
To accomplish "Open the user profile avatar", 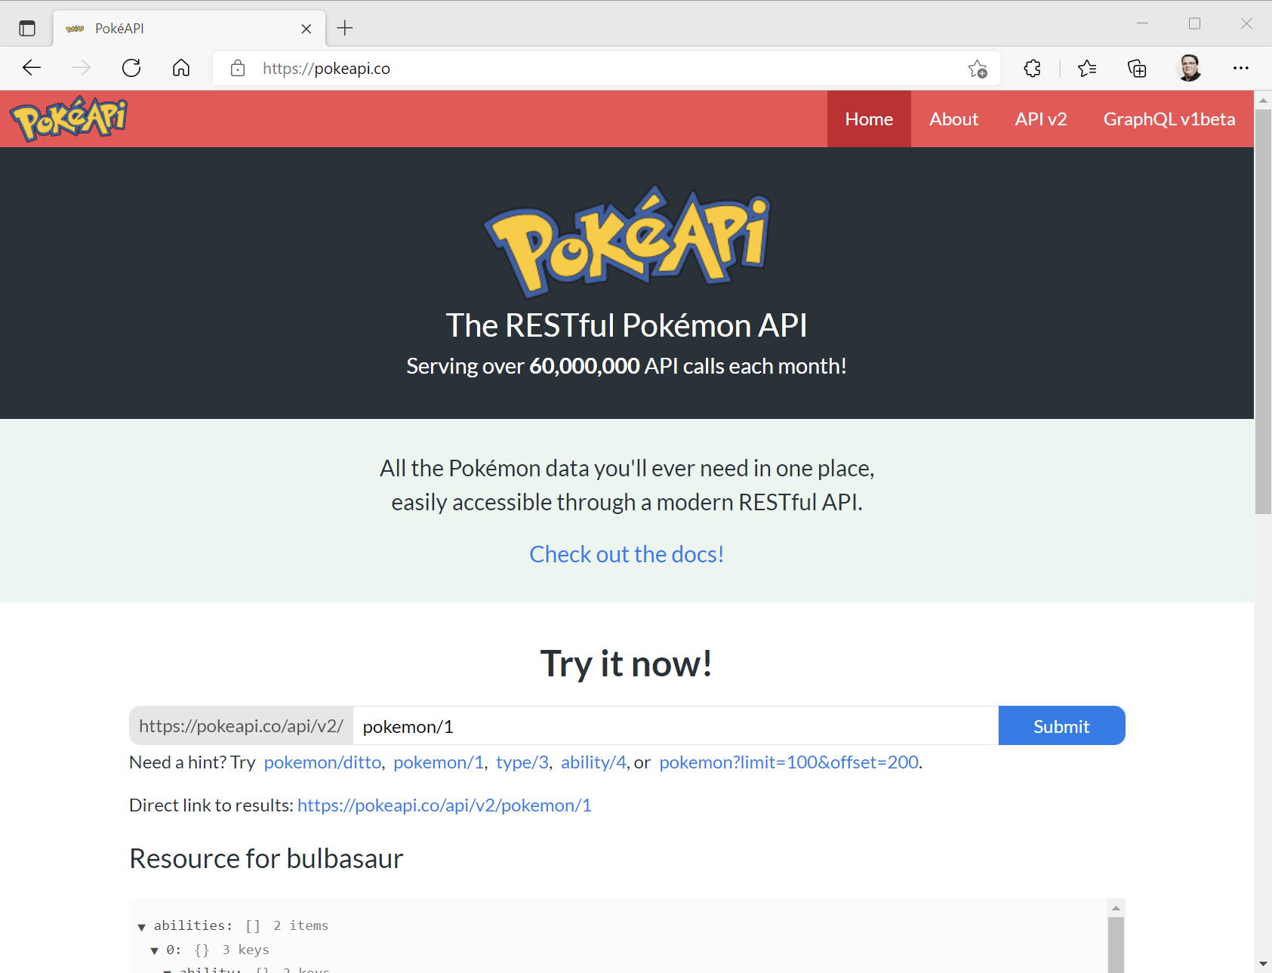I will point(1189,69).
